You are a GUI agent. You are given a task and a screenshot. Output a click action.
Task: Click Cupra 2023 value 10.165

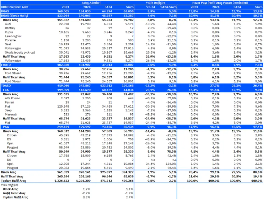pos(64,32)
